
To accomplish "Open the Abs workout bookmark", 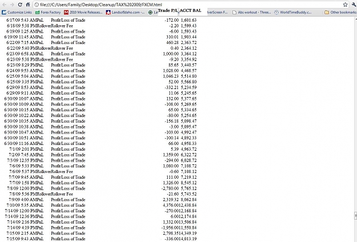I will [x=251, y=13].
